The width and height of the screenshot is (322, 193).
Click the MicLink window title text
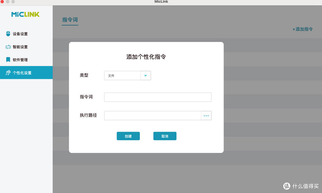pyautogui.click(x=161, y=2)
